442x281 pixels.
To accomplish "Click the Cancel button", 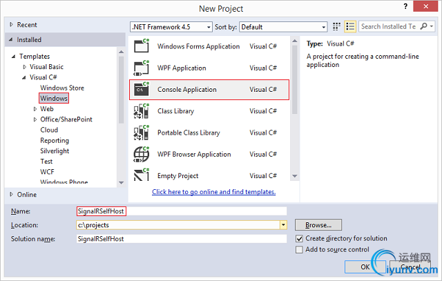I will 410,267.
